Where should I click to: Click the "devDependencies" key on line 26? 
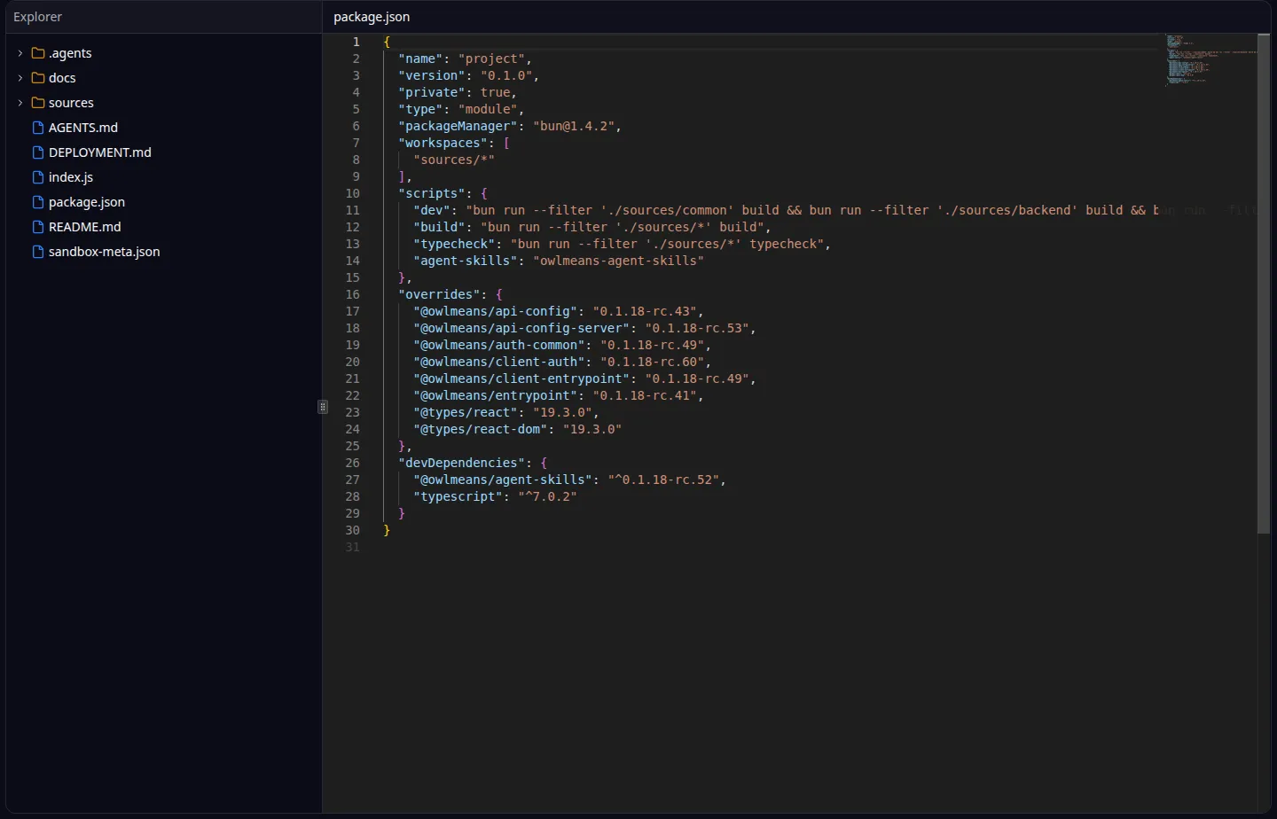[462, 463]
